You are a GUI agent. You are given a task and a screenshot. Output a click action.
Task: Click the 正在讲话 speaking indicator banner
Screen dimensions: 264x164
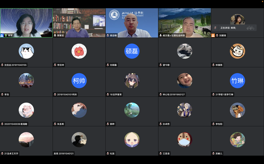pyautogui.click(x=231, y=28)
